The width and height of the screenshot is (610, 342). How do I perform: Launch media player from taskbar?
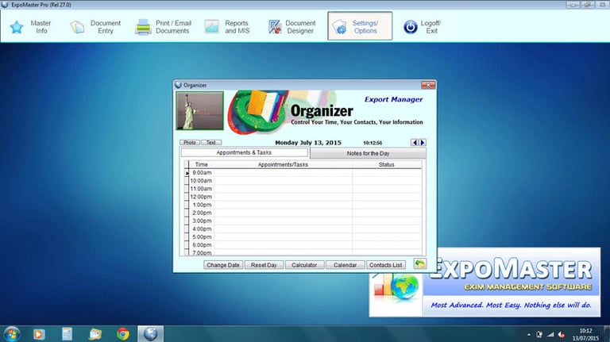39,334
